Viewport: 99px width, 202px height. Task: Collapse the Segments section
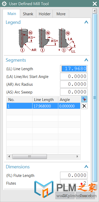86,60
